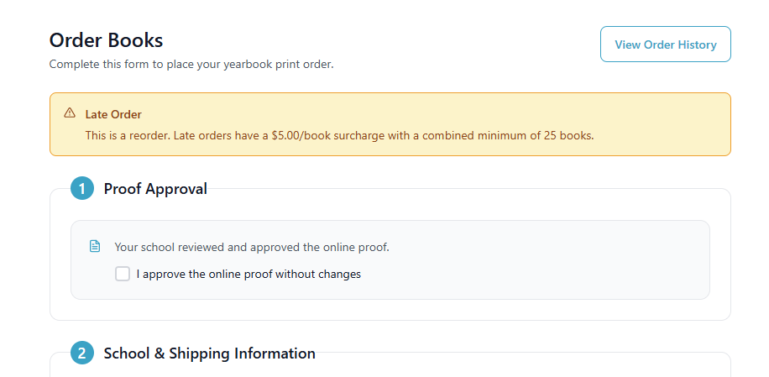Click the Order Books page heading

(x=106, y=40)
